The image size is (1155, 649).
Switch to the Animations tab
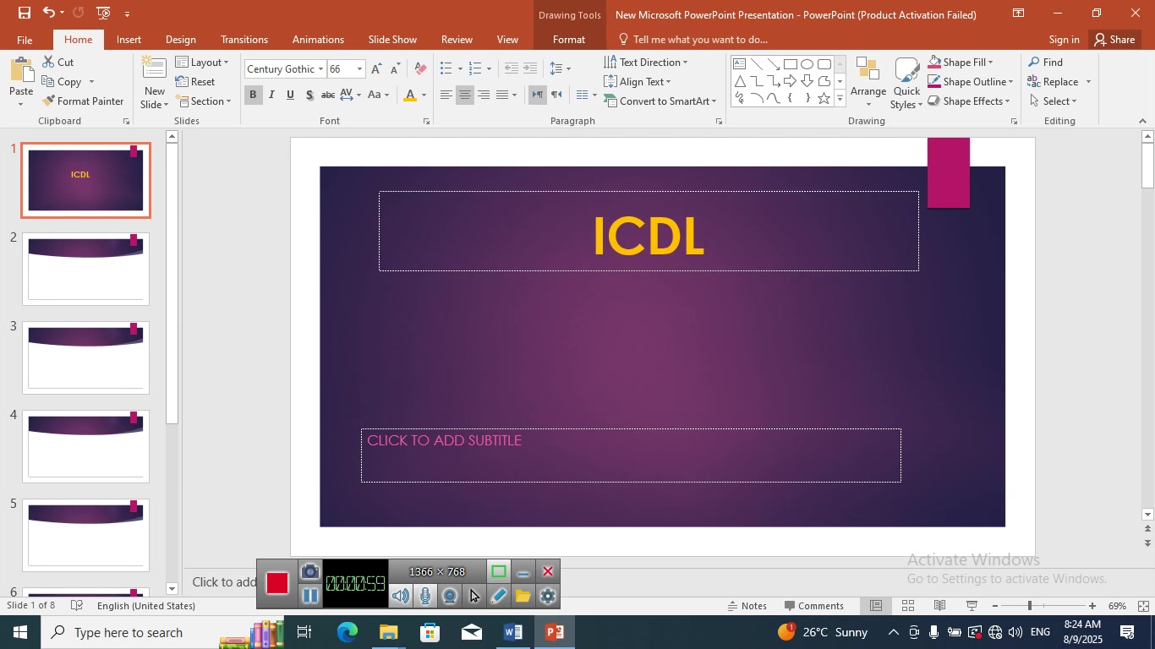tap(318, 40)
